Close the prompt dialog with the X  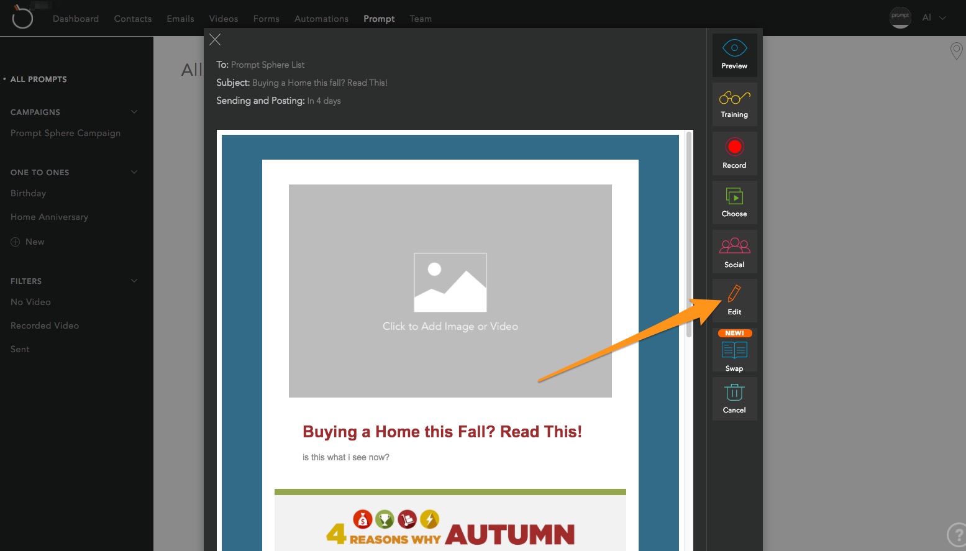215,40
